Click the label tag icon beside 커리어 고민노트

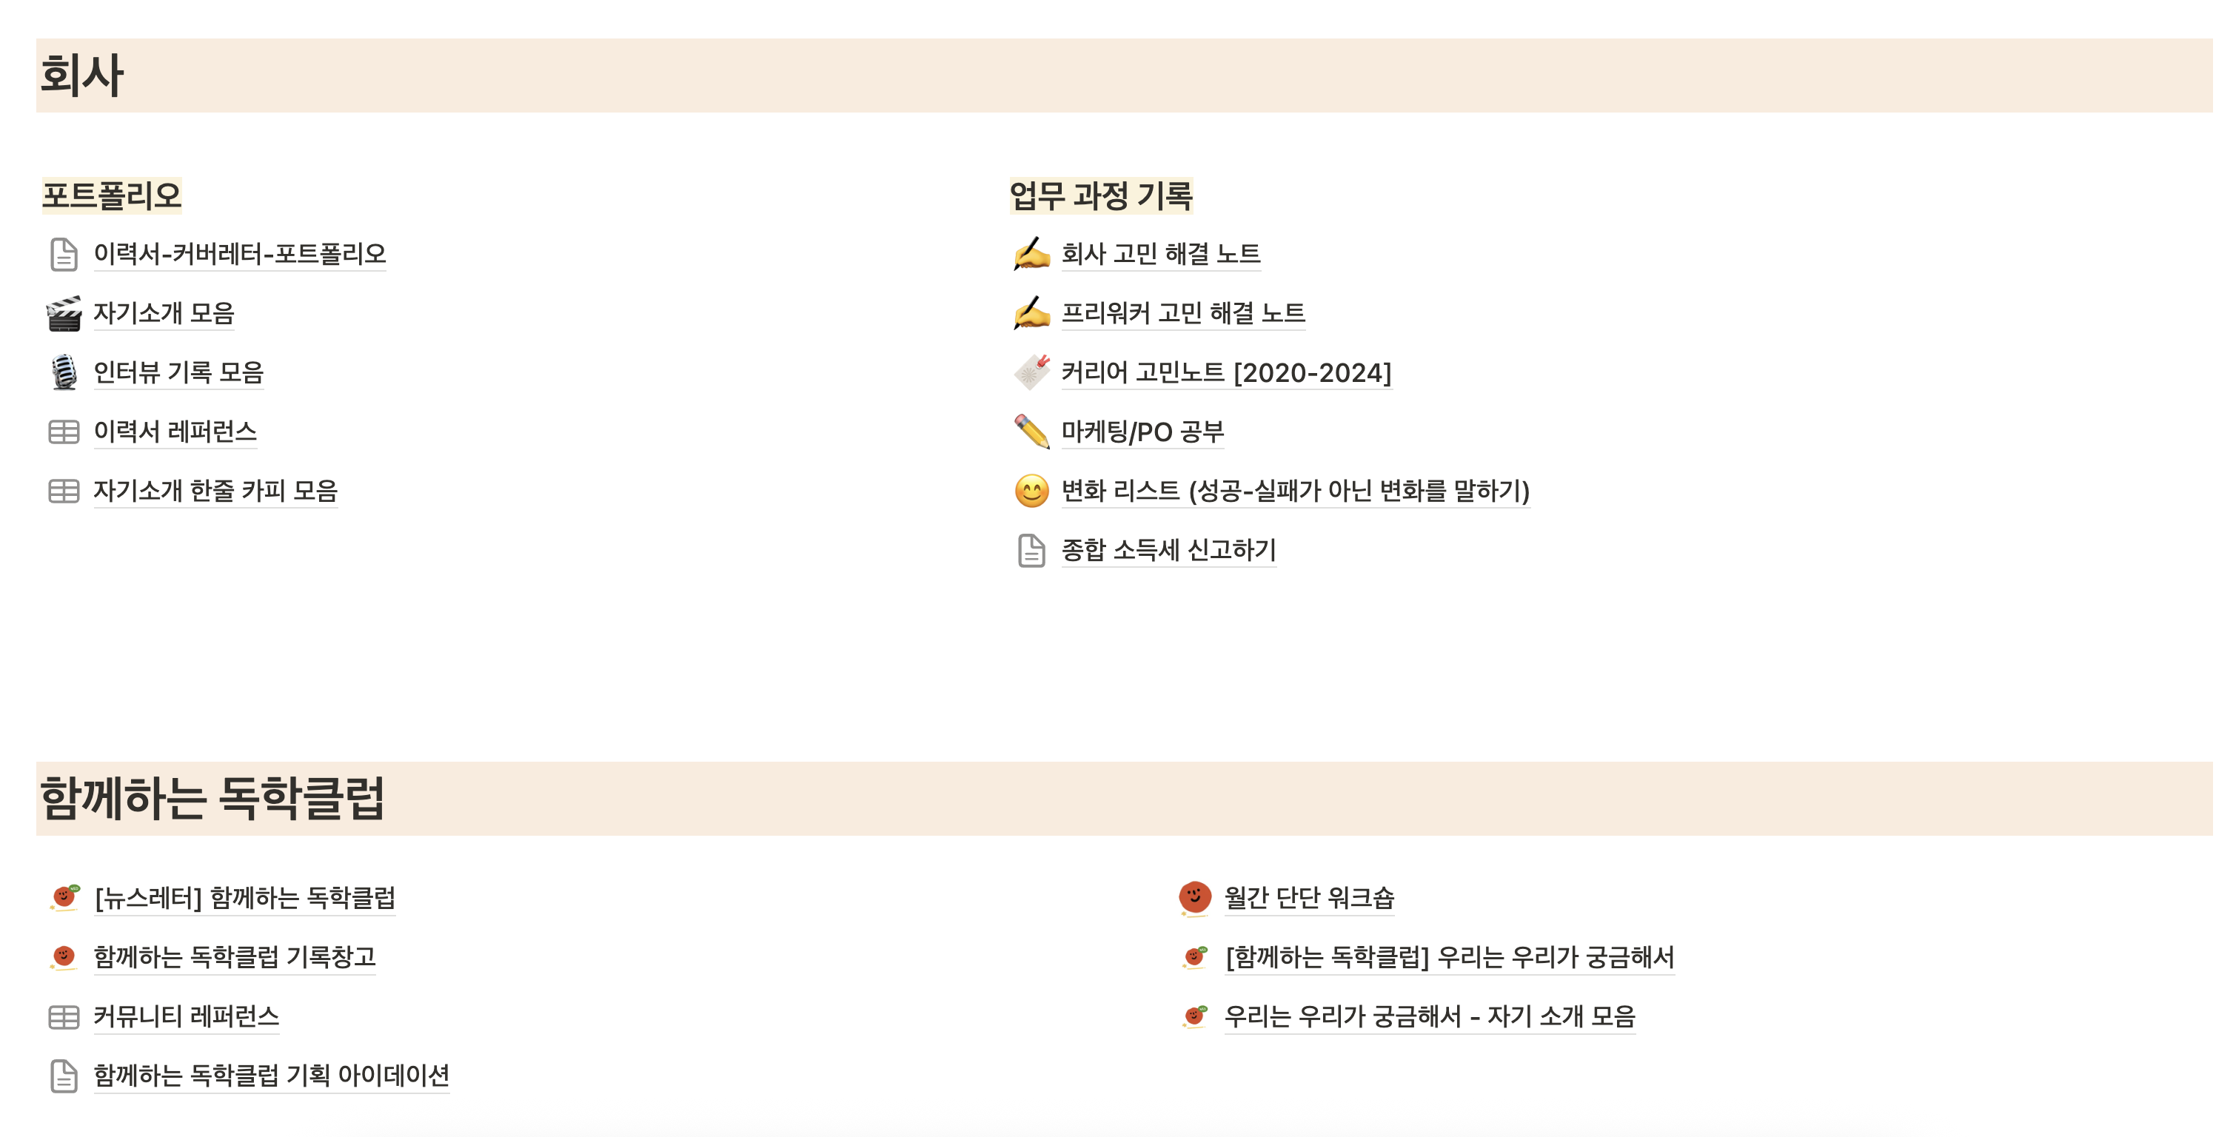(1031, 372)
